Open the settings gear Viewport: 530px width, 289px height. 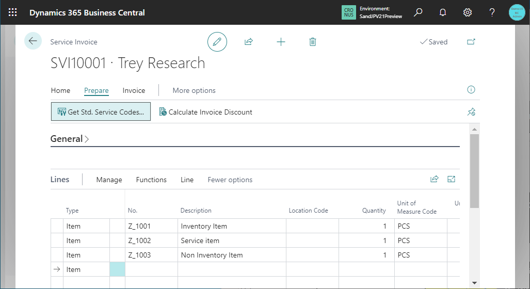coord(468,12)
